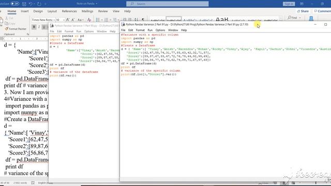Screen dimensions: 331x186
Task: Open the Layout ribbon tab
Action: [x=52, y=11]
